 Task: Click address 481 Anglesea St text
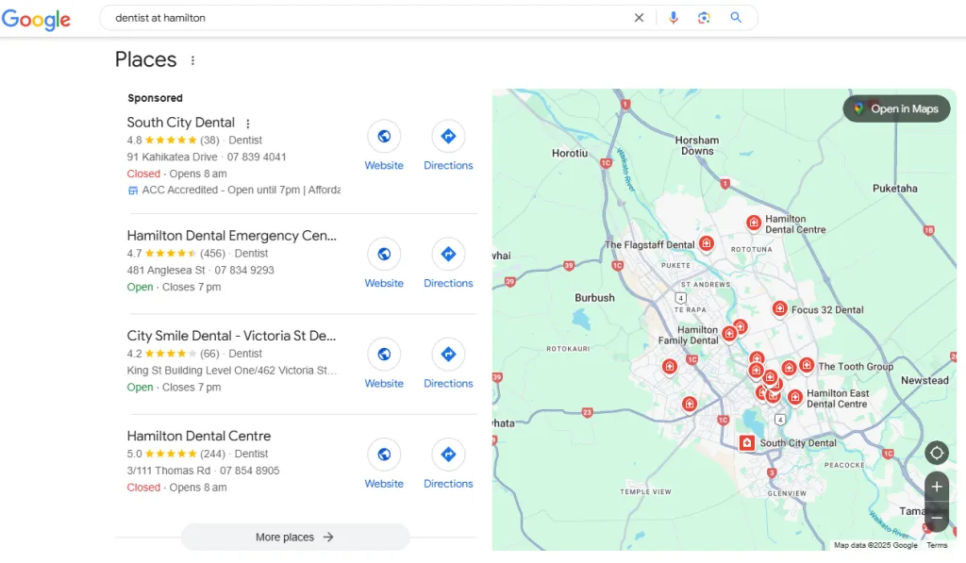pyautogui.click(x=166, y=270)
